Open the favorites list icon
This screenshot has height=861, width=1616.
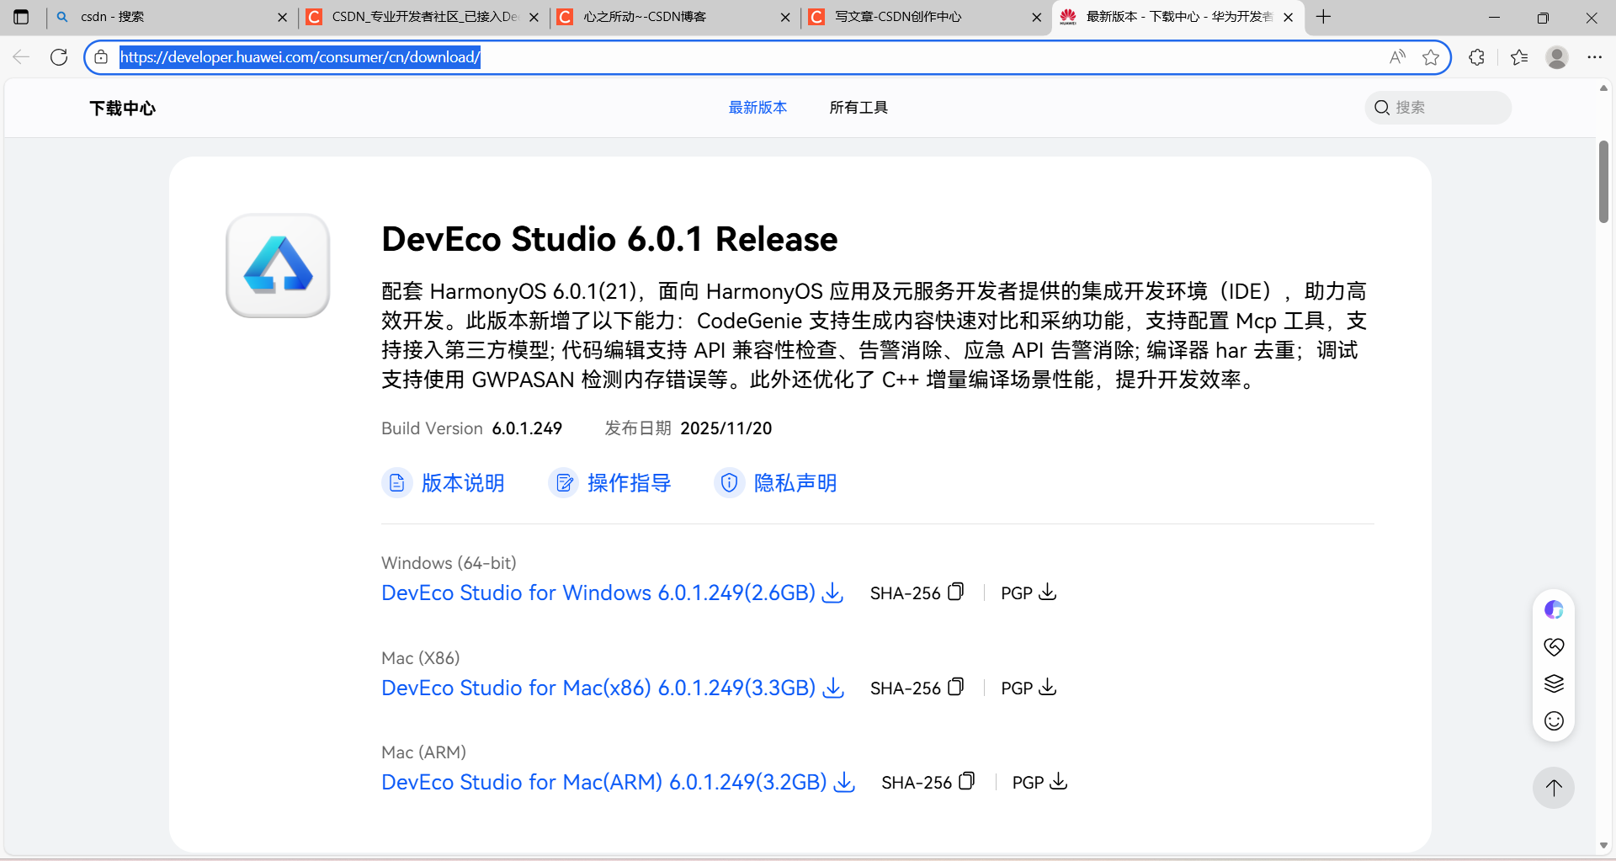coord(1519,57)
